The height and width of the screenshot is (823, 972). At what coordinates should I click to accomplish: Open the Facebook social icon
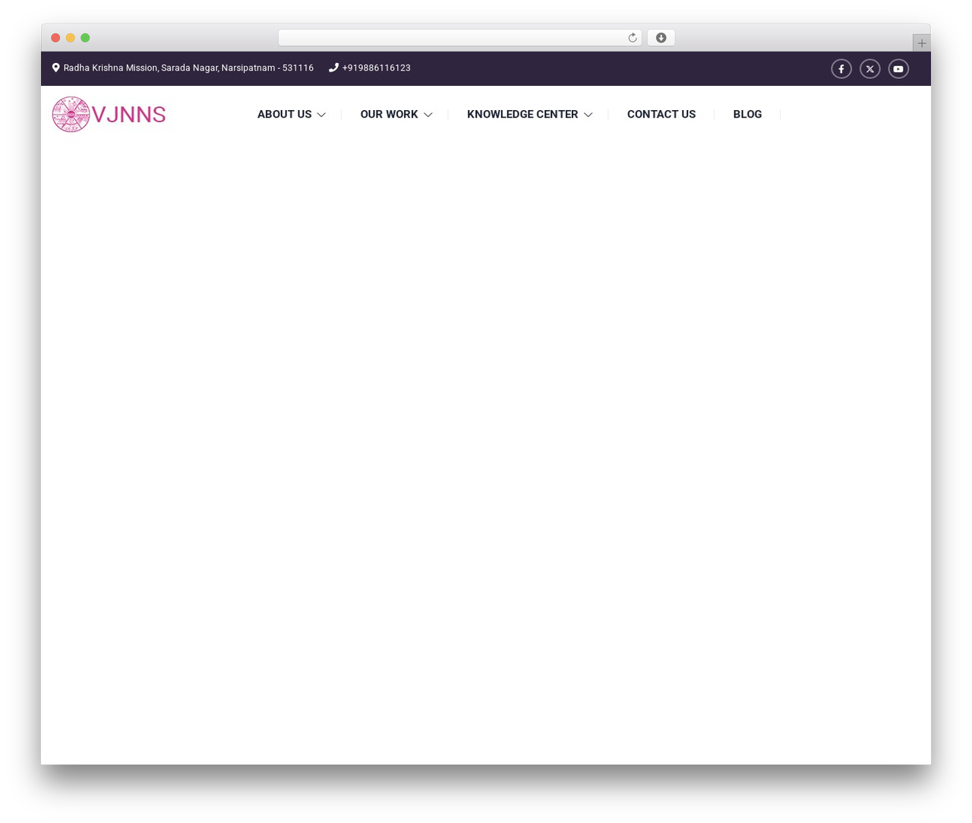[x=841, y=69]
